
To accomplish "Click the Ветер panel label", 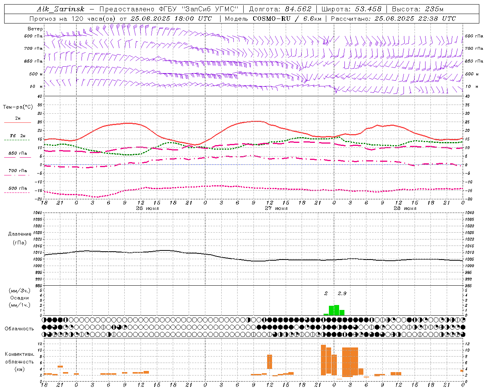I will pos(35,29).
